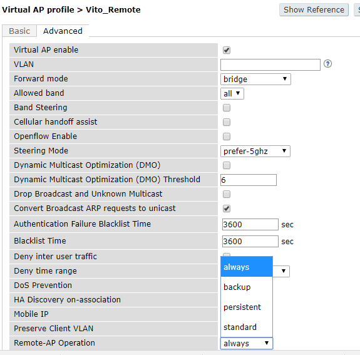Viewport: 360px width, 355px height.
Task: Check Drop Broadcast and Unknown Multicast
Action: (227, 194)
